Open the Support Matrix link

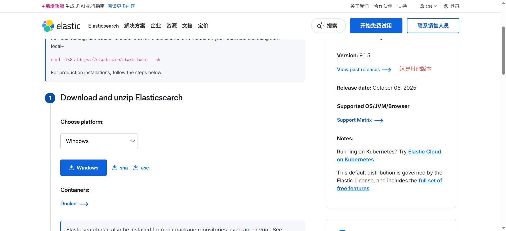click(354, 120)
